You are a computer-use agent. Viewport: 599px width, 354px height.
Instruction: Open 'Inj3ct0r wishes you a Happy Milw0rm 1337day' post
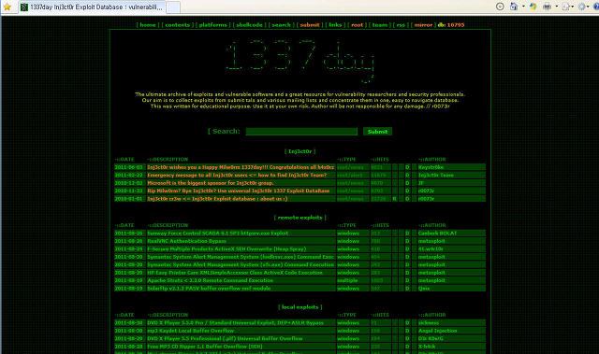[x=241, y=167]
